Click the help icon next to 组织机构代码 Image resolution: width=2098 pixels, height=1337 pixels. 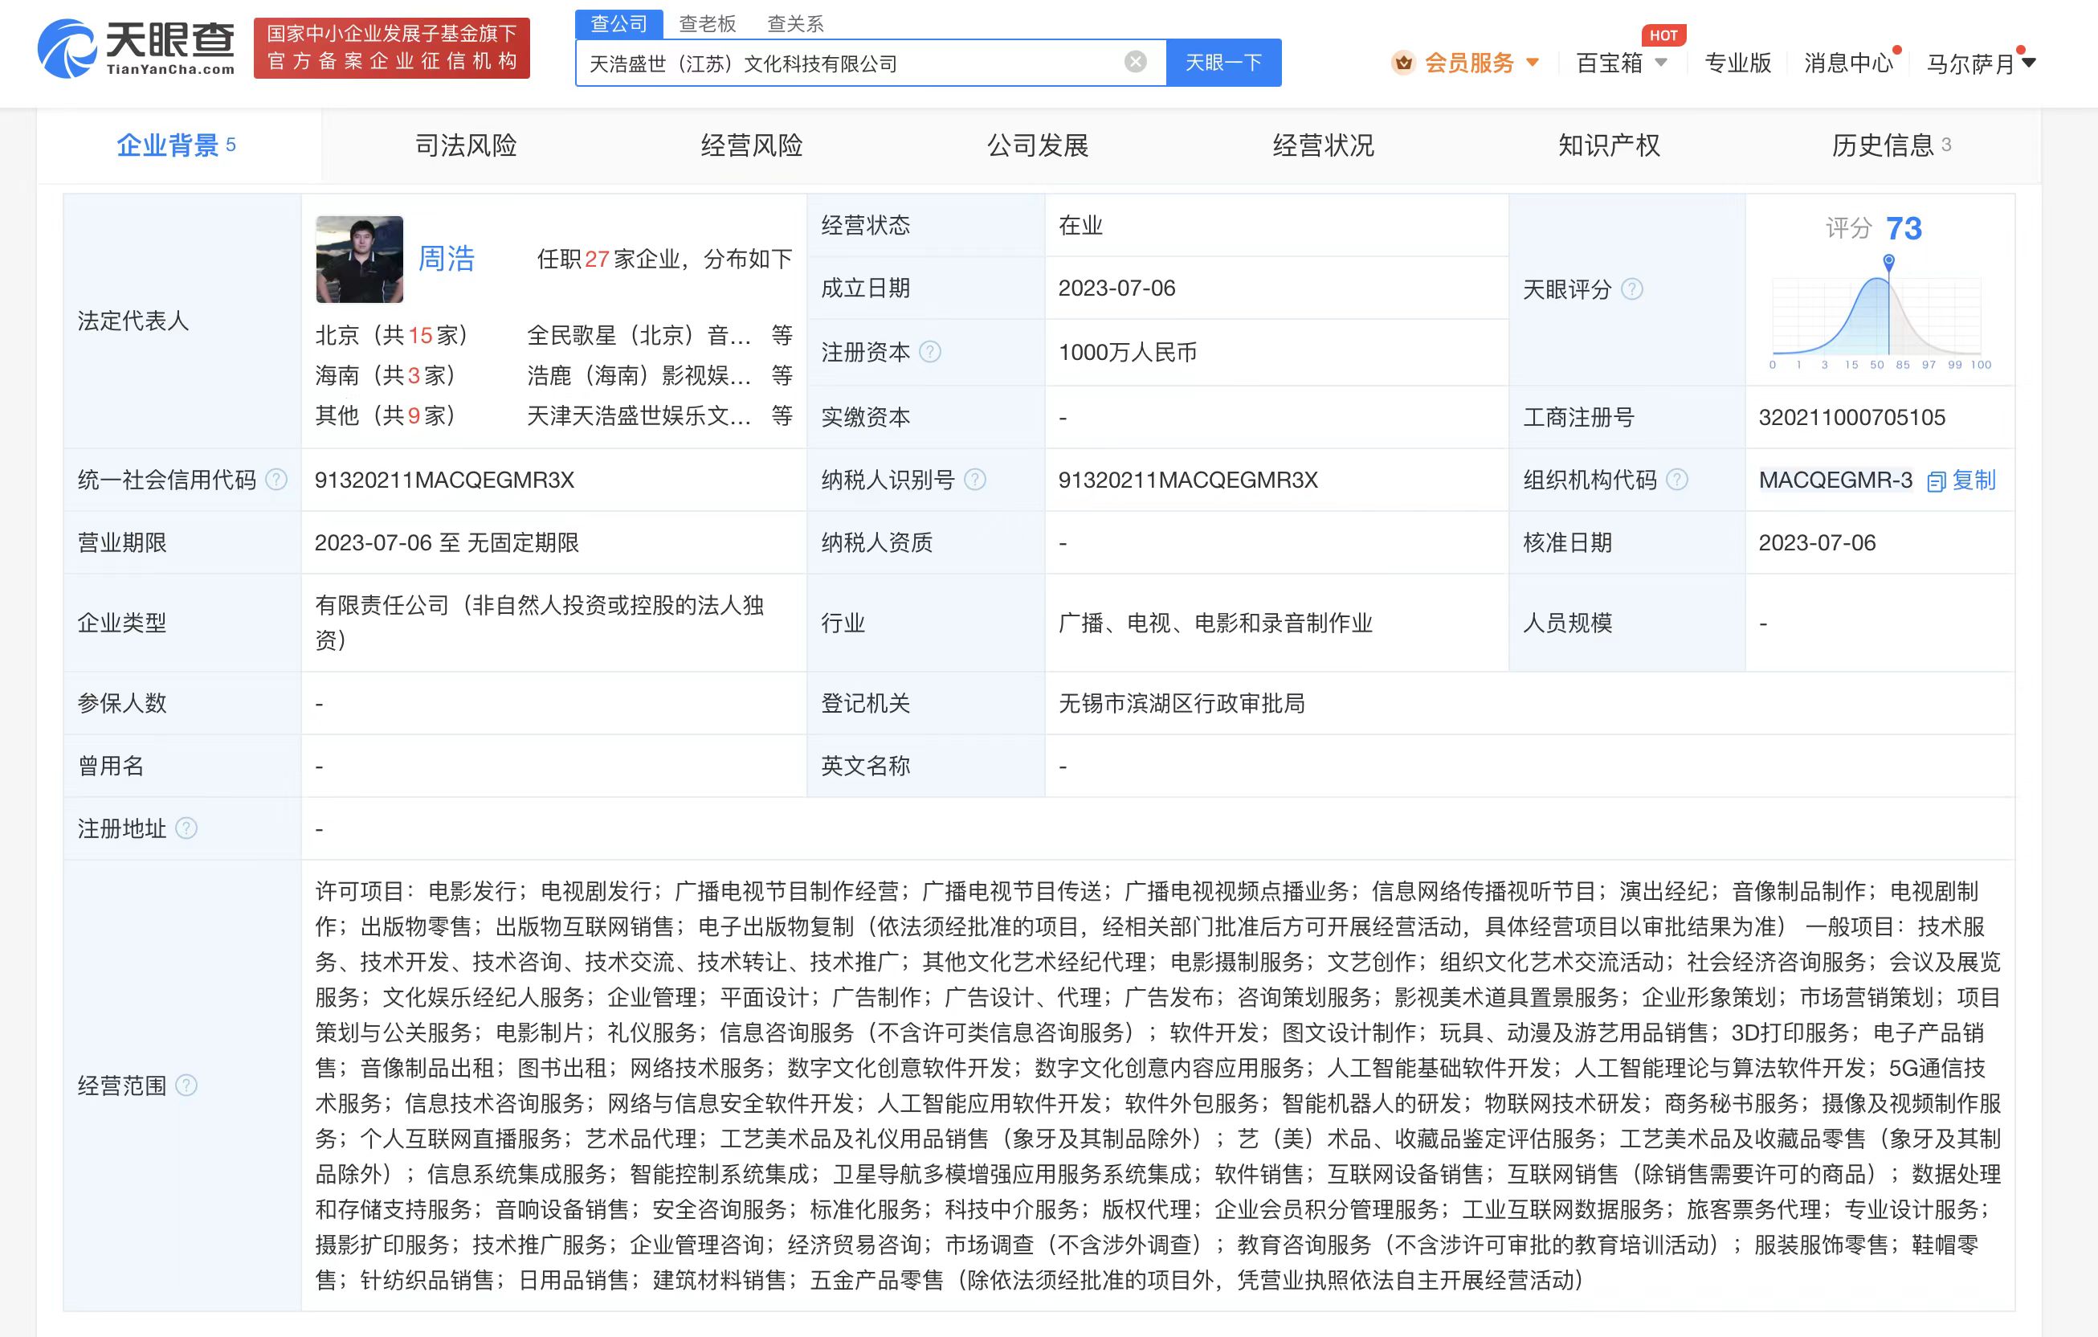coord(1677,480)
